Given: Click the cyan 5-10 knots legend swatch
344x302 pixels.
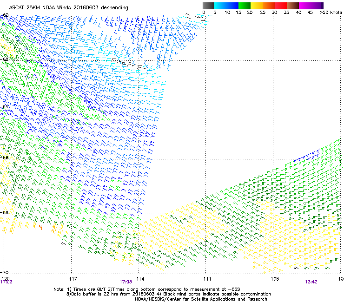Looking at the screenshot, I should pyautogui.click(x=220, y=6).
